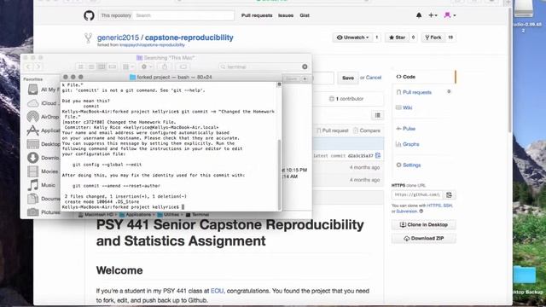Open Macintosh HD in Finder path bar
The image size is (546, 307).
pyautogui.click(x=96, y=215)
